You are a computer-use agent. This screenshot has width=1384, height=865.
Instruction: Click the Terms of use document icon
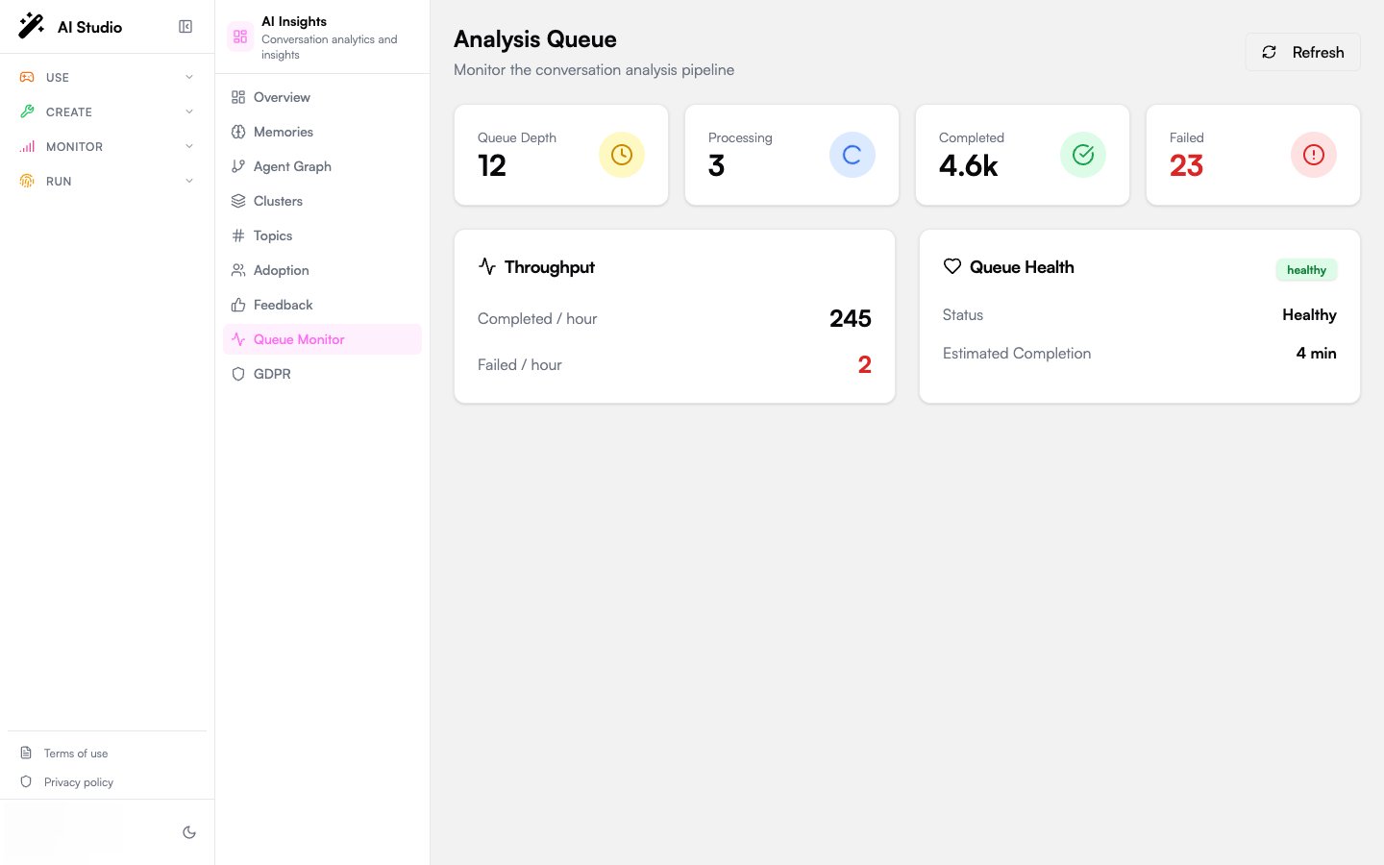click(x=26, y=753)
